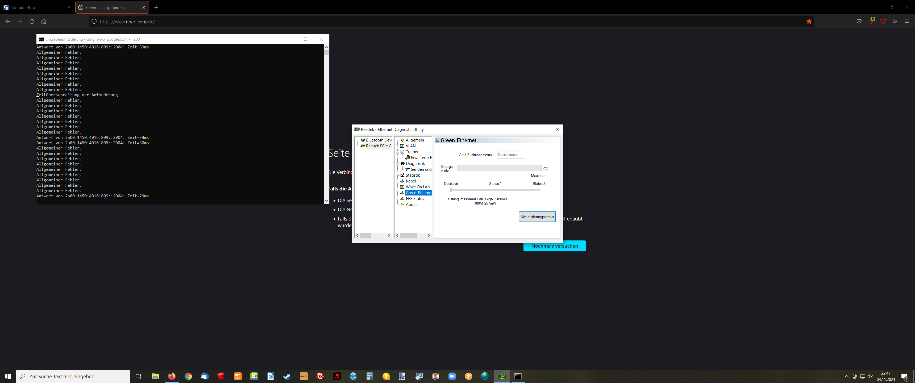The width and height of the screenshot is (915, 383).
Task: Close the Server nicht gefunden tab
Action: [144, 7]
